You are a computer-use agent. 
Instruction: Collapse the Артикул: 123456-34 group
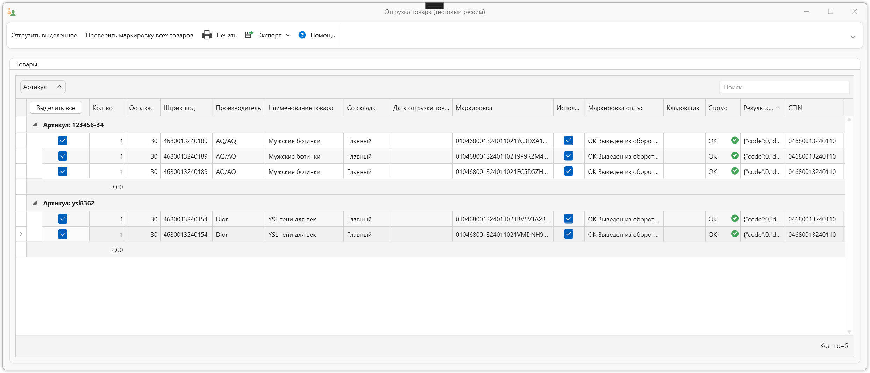35,125
